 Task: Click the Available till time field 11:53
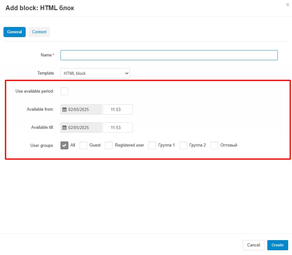[x=118, y=128]
